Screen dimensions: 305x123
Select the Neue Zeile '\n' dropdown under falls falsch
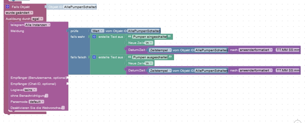149,63
